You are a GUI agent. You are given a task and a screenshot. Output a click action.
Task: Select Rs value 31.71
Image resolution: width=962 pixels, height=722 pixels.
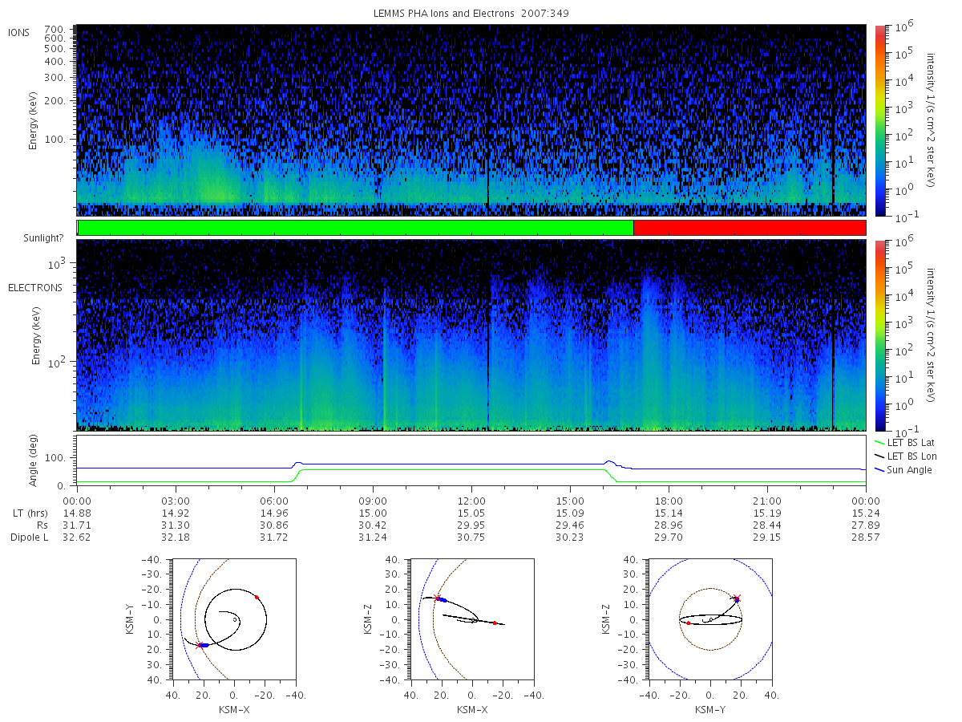77,525
